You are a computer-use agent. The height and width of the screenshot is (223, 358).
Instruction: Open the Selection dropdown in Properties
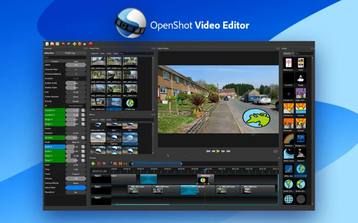(x=71, y=53)
